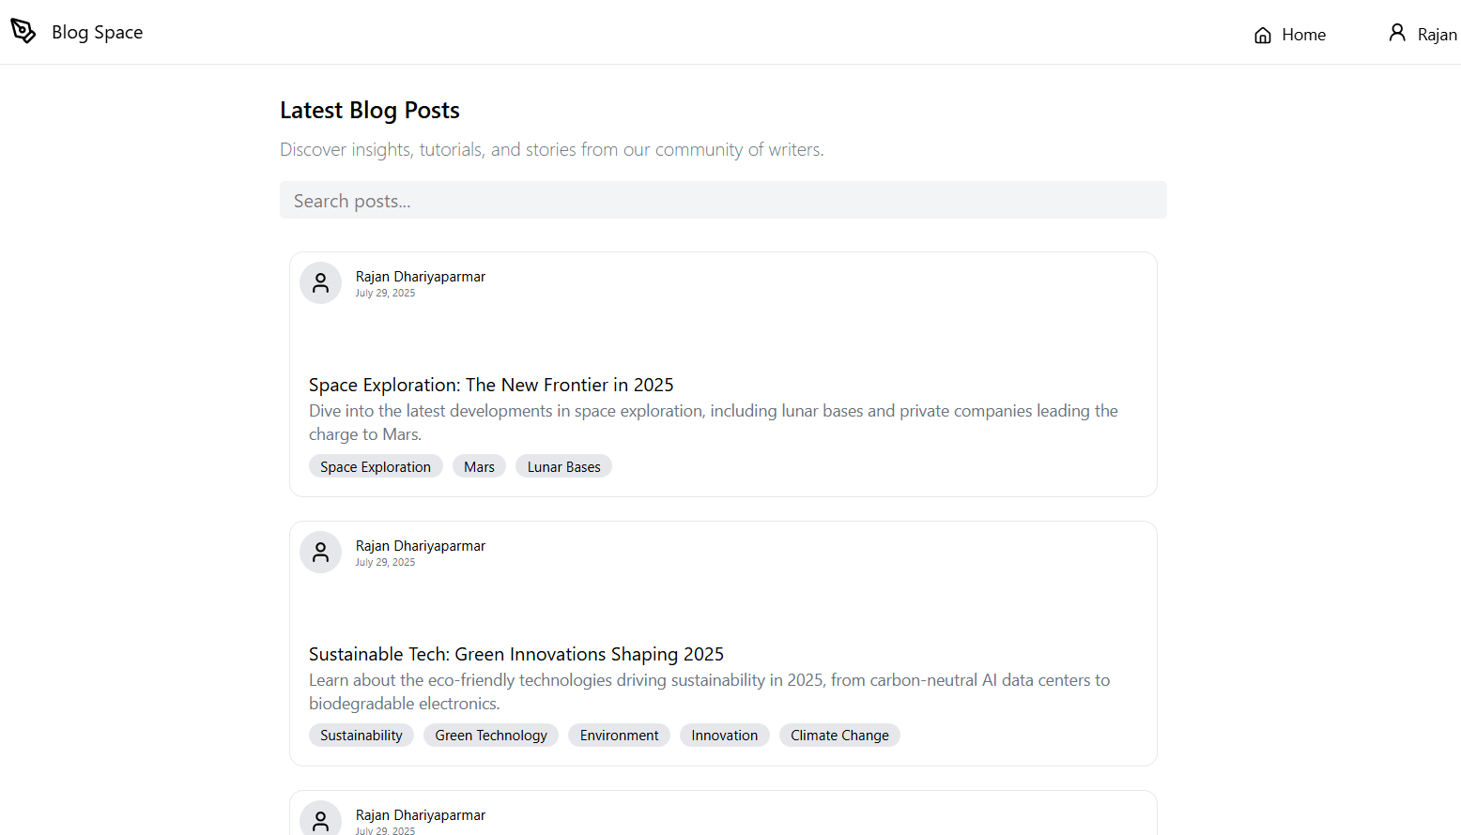
Task: Select the Environment tag
Action: (619, 736)
